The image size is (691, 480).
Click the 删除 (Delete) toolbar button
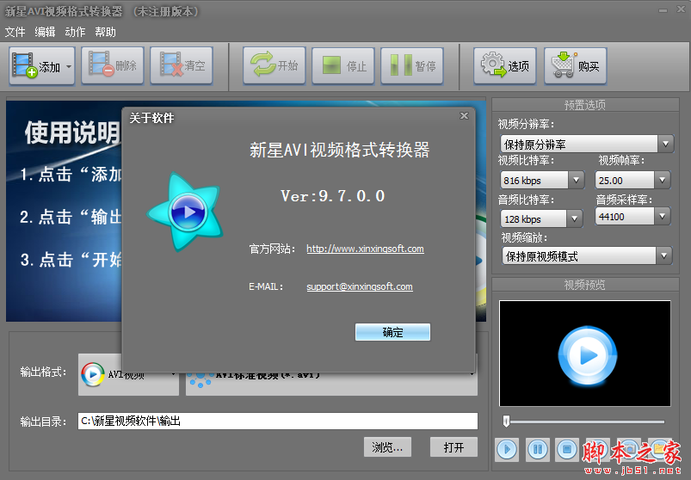pos(113,65)
